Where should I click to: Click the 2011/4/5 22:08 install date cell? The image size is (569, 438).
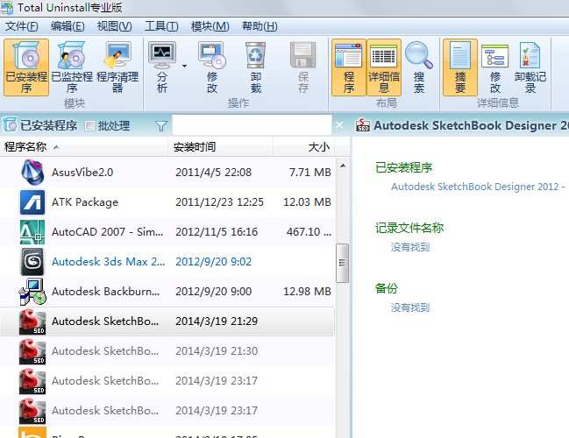(213, 173)
